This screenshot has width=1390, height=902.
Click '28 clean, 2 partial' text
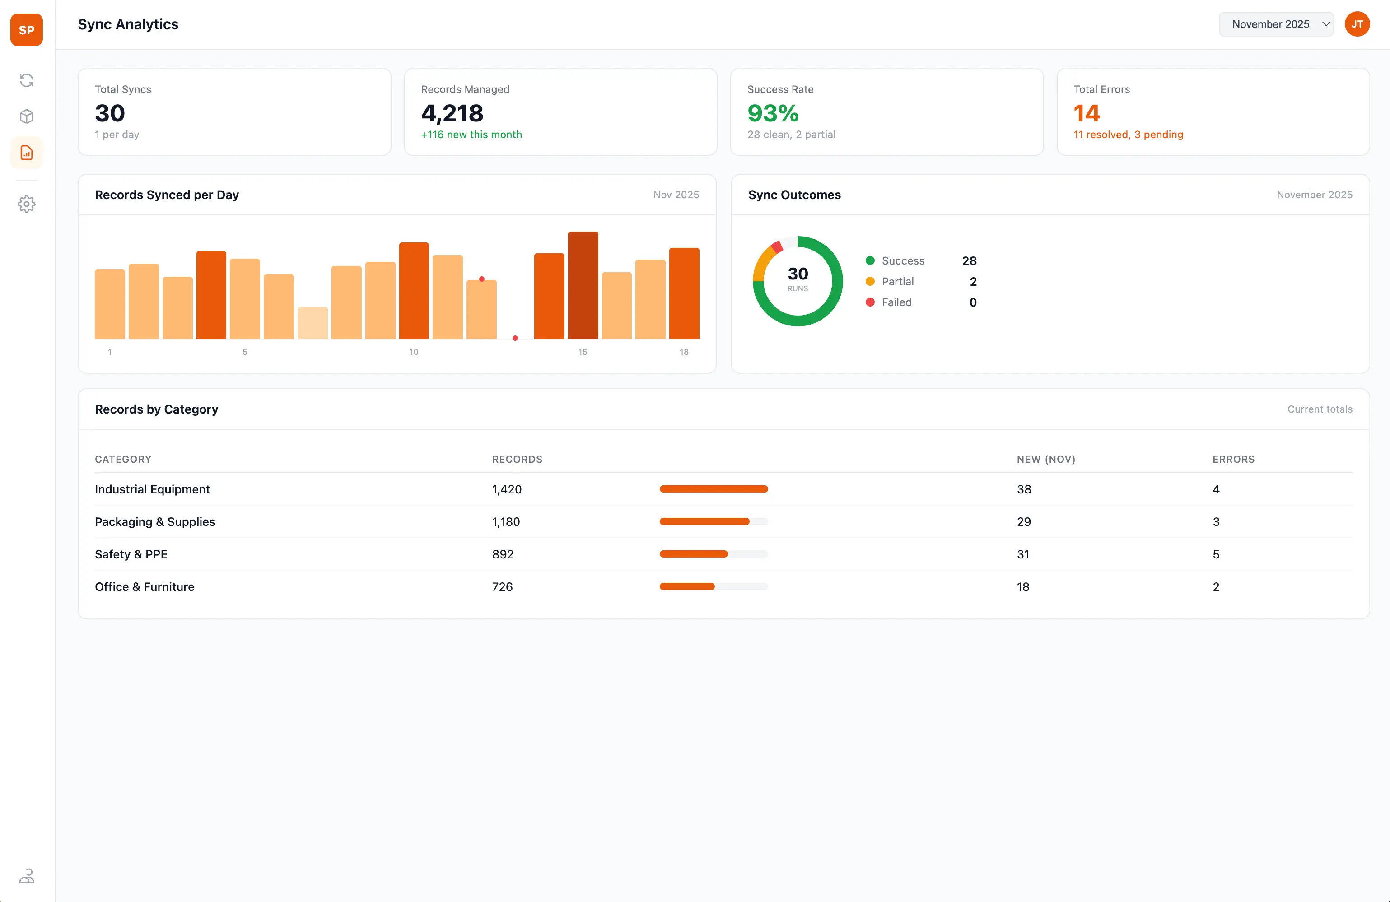[791, 134]
